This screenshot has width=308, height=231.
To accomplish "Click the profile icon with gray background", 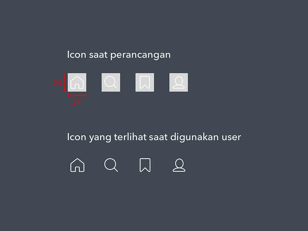I will tap(179, 82).
